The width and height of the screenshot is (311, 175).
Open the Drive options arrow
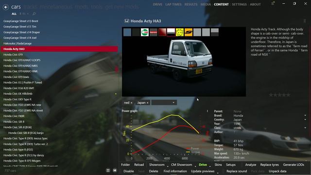pos(210,166)
